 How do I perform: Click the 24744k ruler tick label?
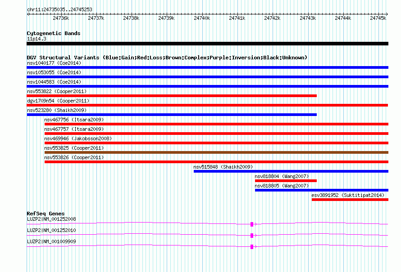pyautogui.click(x=343, y=18)
